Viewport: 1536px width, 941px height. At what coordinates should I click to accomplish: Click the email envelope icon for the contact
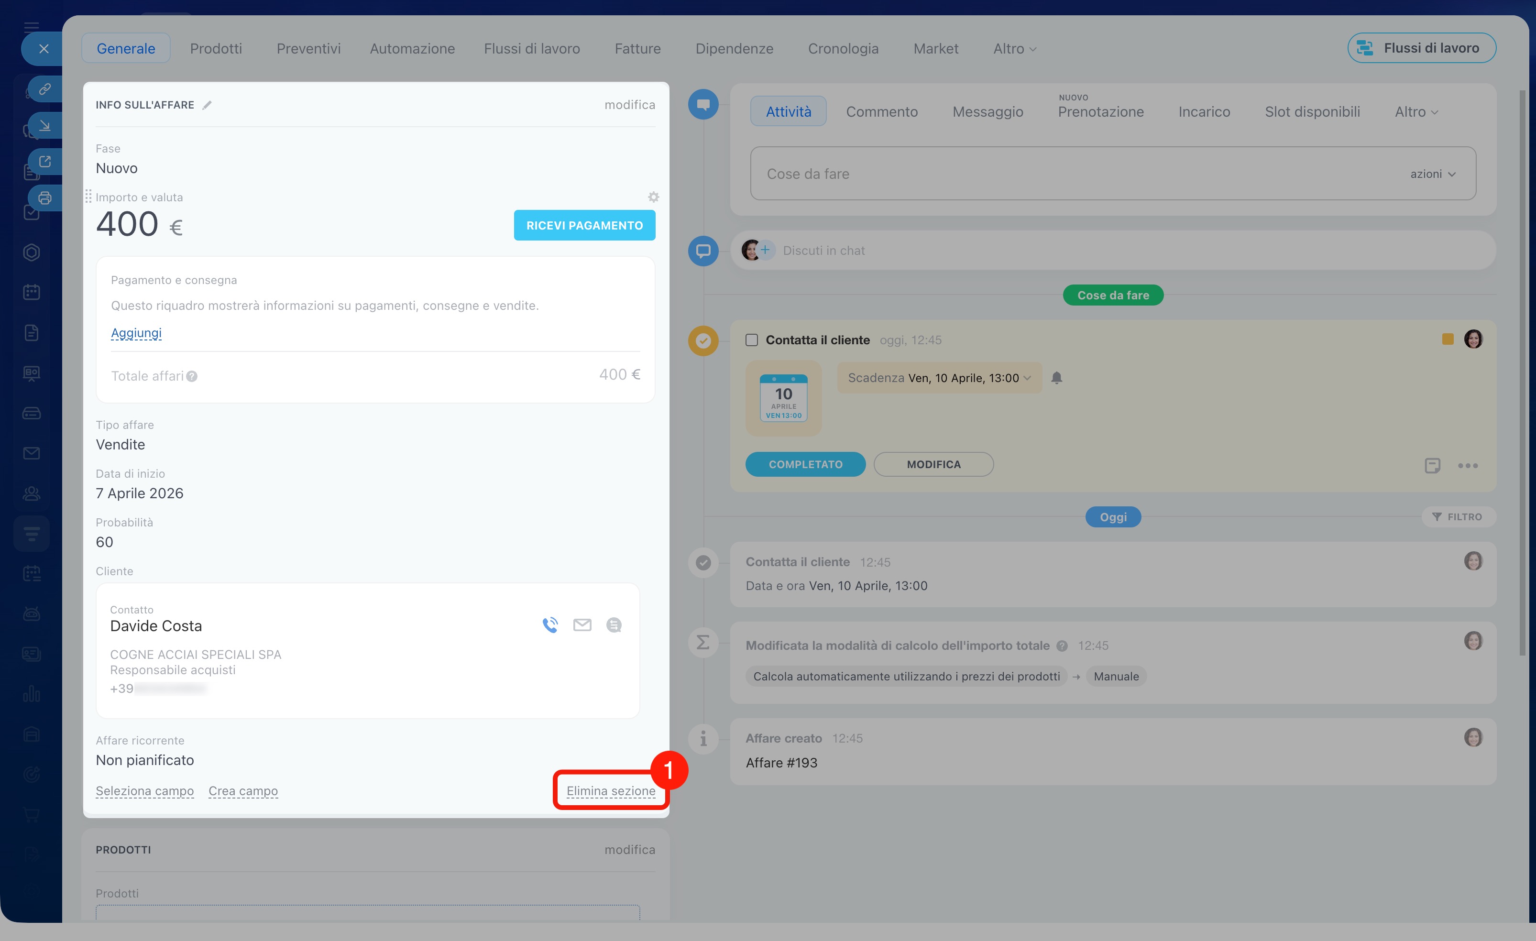pos(581,624)
